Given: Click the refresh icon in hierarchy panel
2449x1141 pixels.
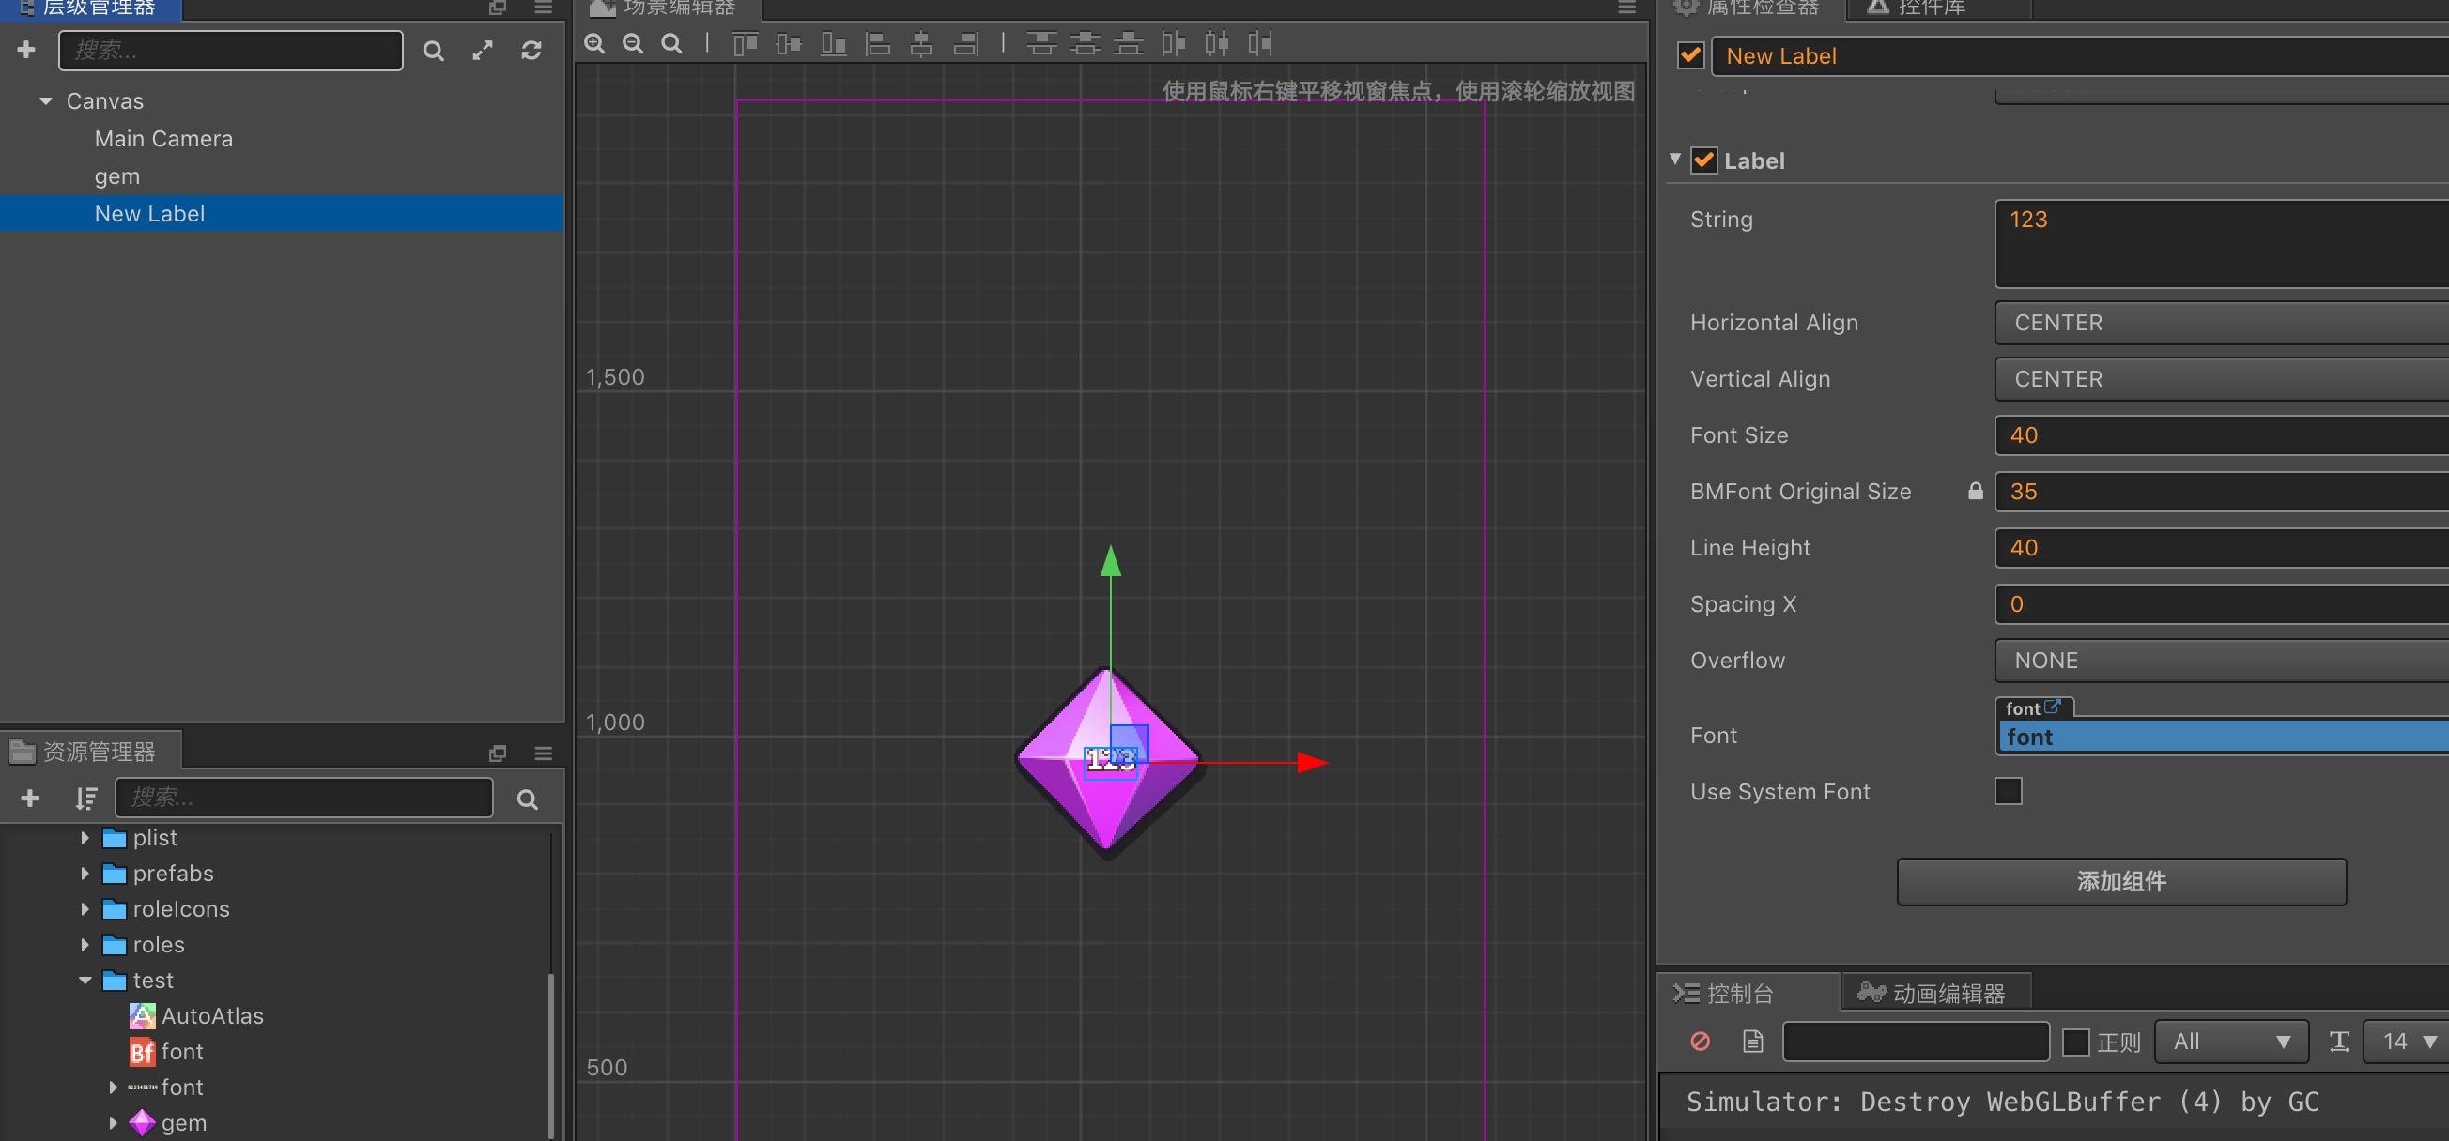Looking at the screenshot, I should click(531, 51).
